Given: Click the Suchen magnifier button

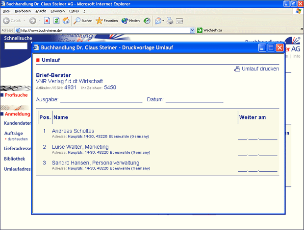Looking at the screenshot, I should pyautogui.click(x=83, y=21).
